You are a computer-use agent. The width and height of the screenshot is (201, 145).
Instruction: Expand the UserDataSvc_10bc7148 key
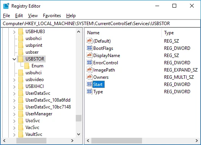14,107
